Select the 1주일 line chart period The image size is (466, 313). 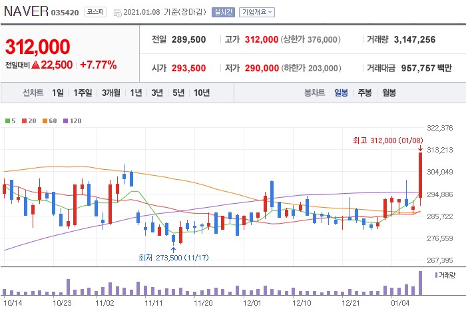click(83, 93)
